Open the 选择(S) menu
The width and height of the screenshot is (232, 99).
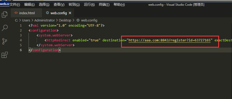pyautogui.click(x=44, y=5)
